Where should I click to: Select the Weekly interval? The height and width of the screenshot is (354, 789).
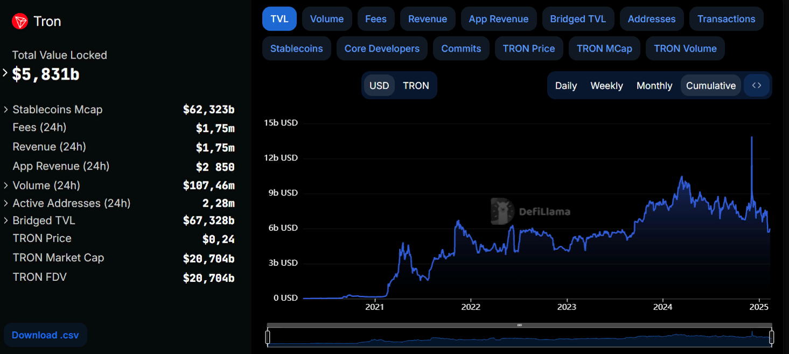(x=606, y=86)
